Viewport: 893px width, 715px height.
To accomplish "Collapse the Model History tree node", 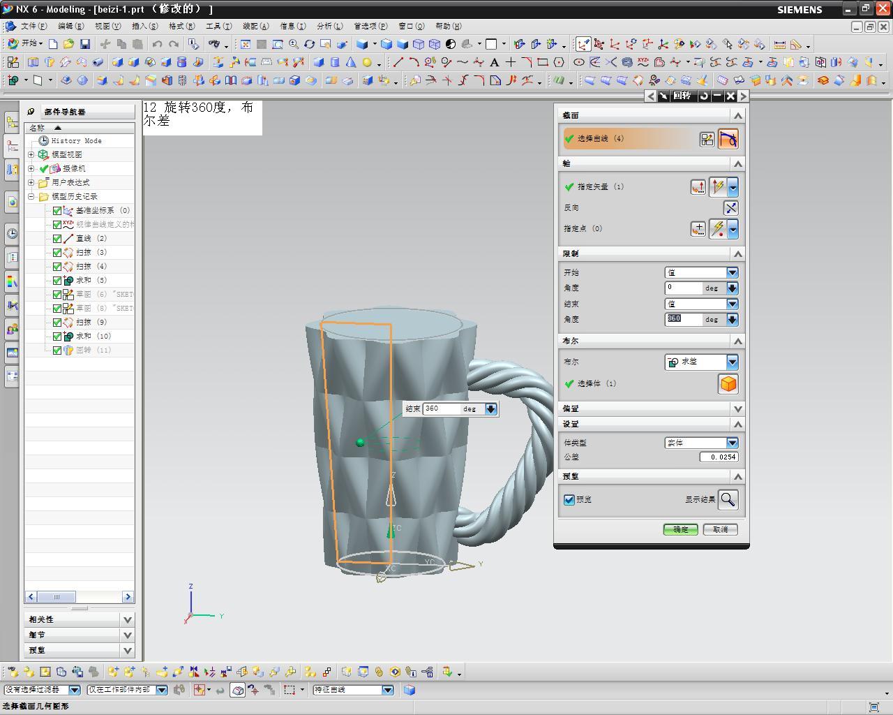I will pos(31,196).
